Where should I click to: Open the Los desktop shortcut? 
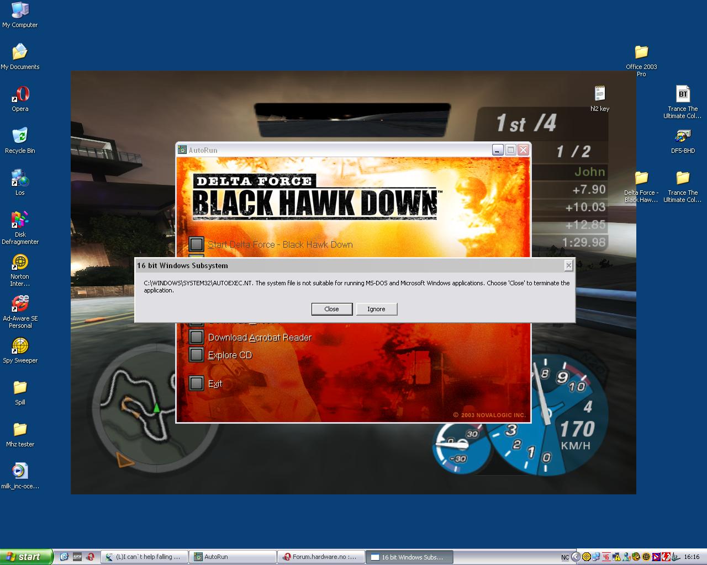20,183
